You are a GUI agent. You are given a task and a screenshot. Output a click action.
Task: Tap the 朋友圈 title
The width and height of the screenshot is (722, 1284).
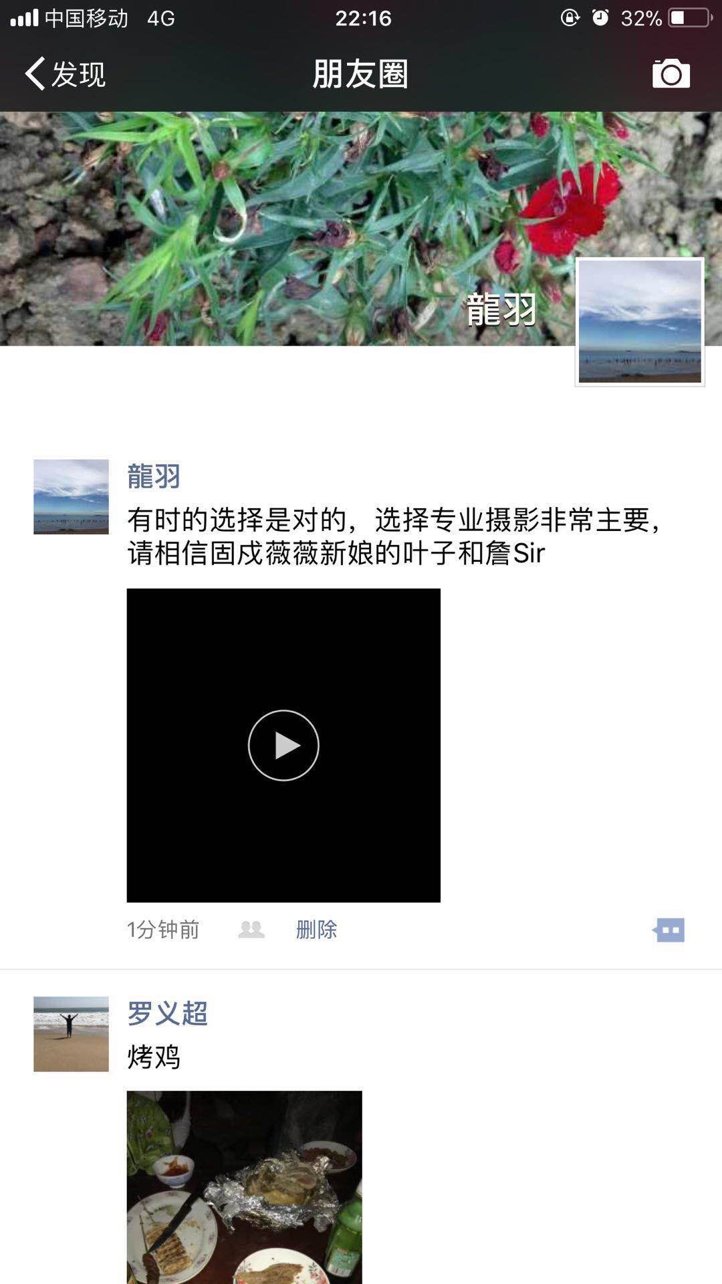pos(360,74)
